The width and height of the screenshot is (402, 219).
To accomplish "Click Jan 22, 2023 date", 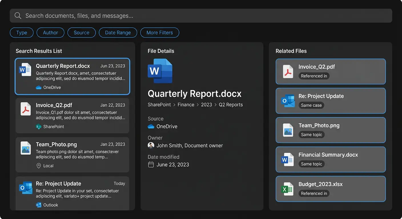I will pos(113,105).
